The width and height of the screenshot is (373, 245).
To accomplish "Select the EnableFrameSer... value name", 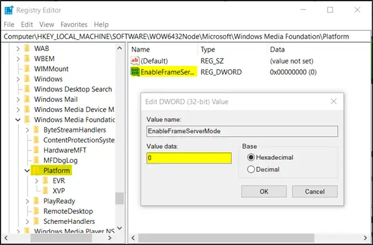I will [167, 72].
